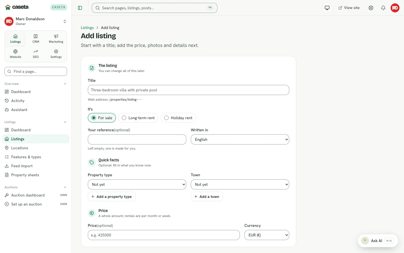404x253 pixels.
Task: Collapse the Overview sidebar group
Action: (x=36, y=84)
